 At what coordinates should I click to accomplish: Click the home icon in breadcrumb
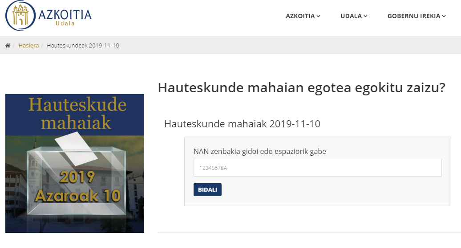point(8,45)
